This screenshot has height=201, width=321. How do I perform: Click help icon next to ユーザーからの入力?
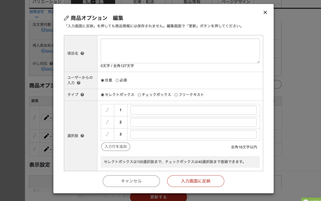tap(79, 83)
